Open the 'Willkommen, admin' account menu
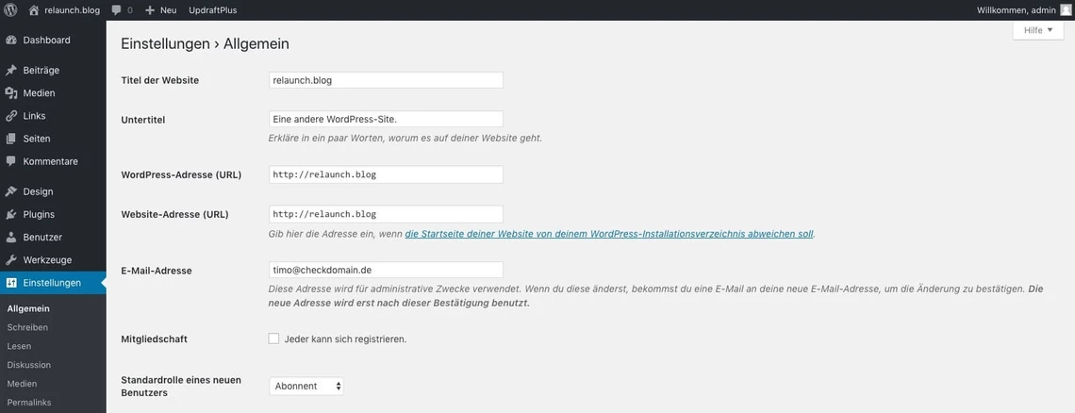Screen dimensions: 1075x413 coord(1017,9)
